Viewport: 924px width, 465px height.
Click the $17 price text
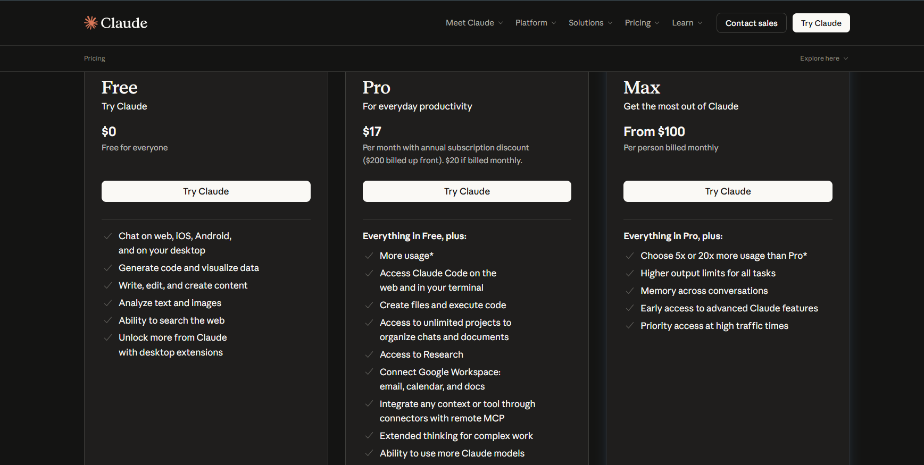coord(372,131)
